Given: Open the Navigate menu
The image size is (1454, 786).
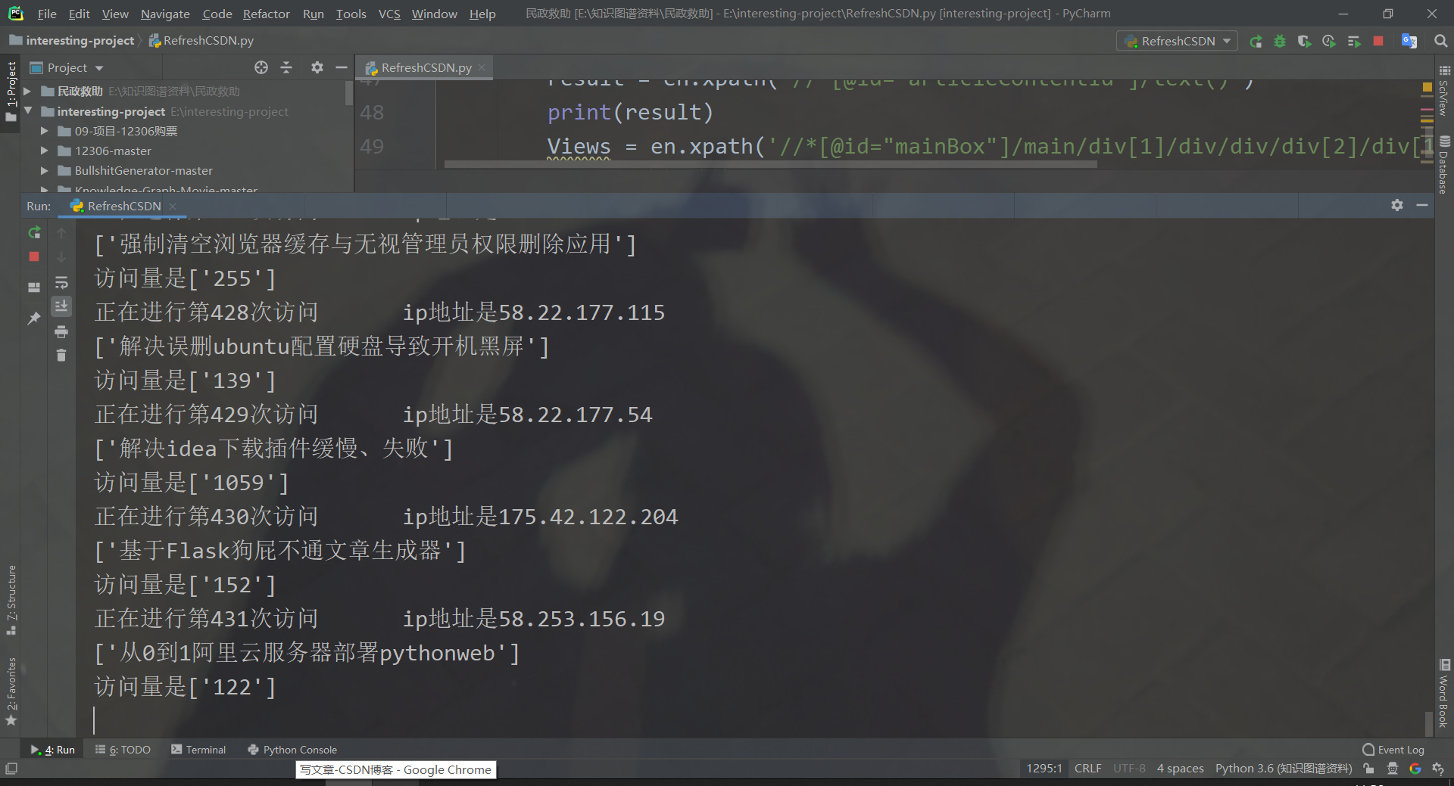Looking at the screenshot, I should [x=165, y=14].
